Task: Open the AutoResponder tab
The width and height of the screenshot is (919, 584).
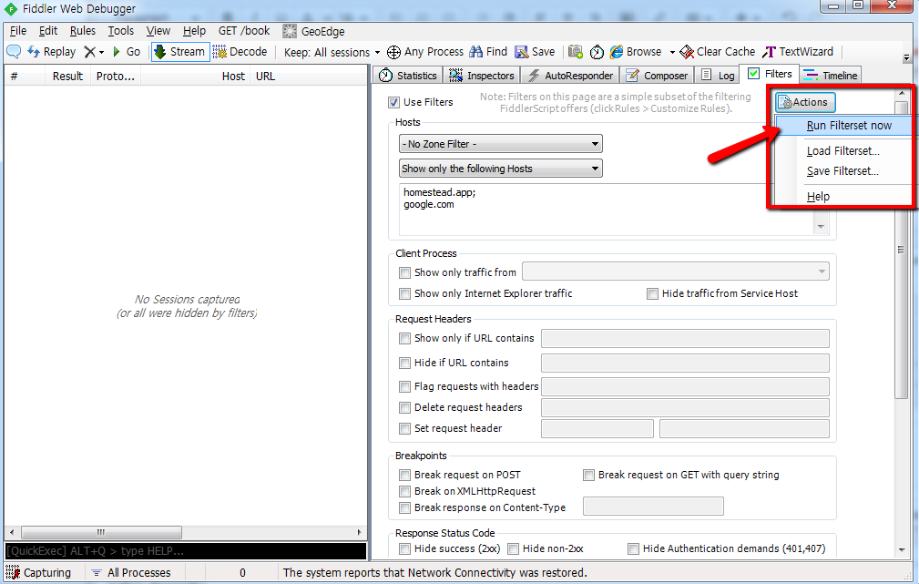Action: tap(570, 75)
